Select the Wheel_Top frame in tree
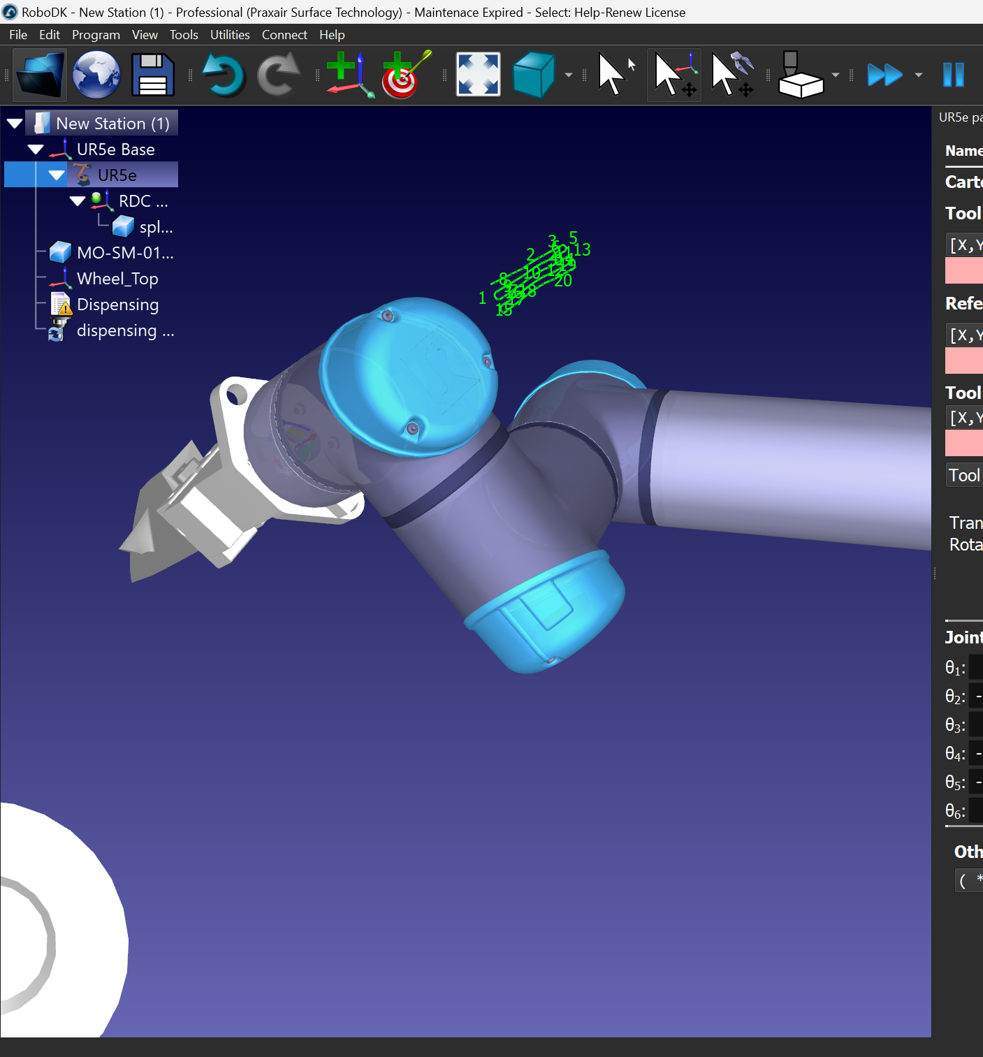The width and height of the screenshot is (983, 1057). click(117, 279)
